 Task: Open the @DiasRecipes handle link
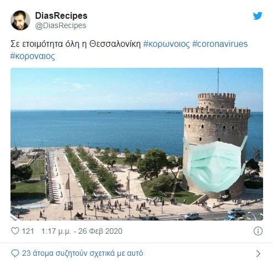click(x=61, y=26)
